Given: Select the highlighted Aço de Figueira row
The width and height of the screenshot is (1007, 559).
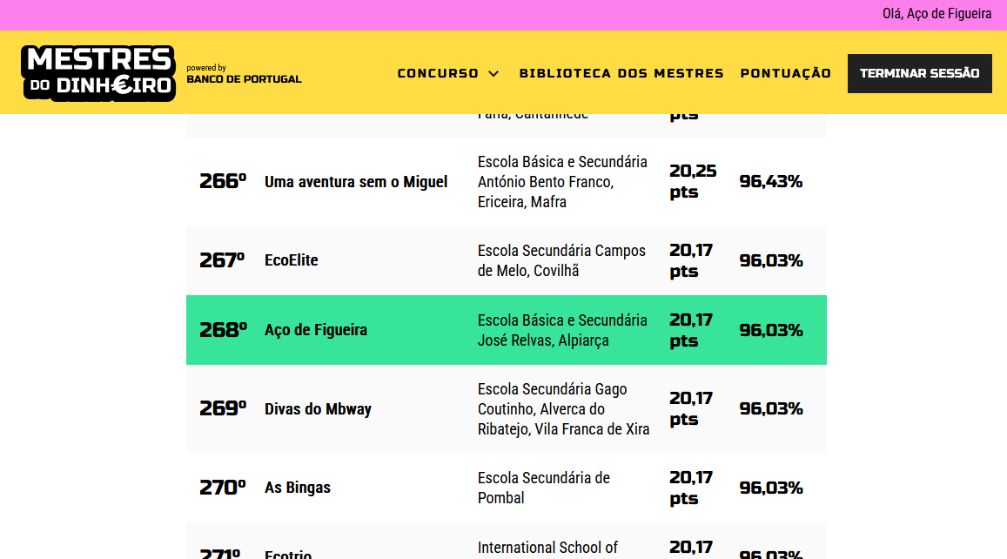Looking at the screenshot, I should pyautogui.click(x=506, y=330).
